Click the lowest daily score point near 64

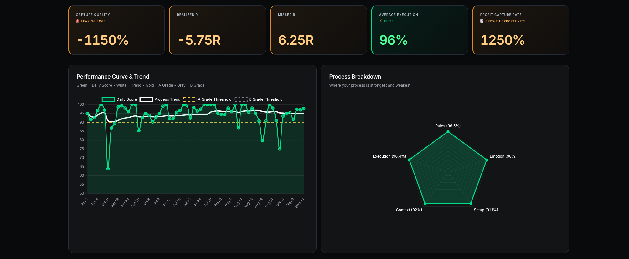tap(108, 169)
